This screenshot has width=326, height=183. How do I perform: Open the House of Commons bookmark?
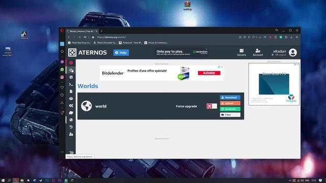coord(156,43)
